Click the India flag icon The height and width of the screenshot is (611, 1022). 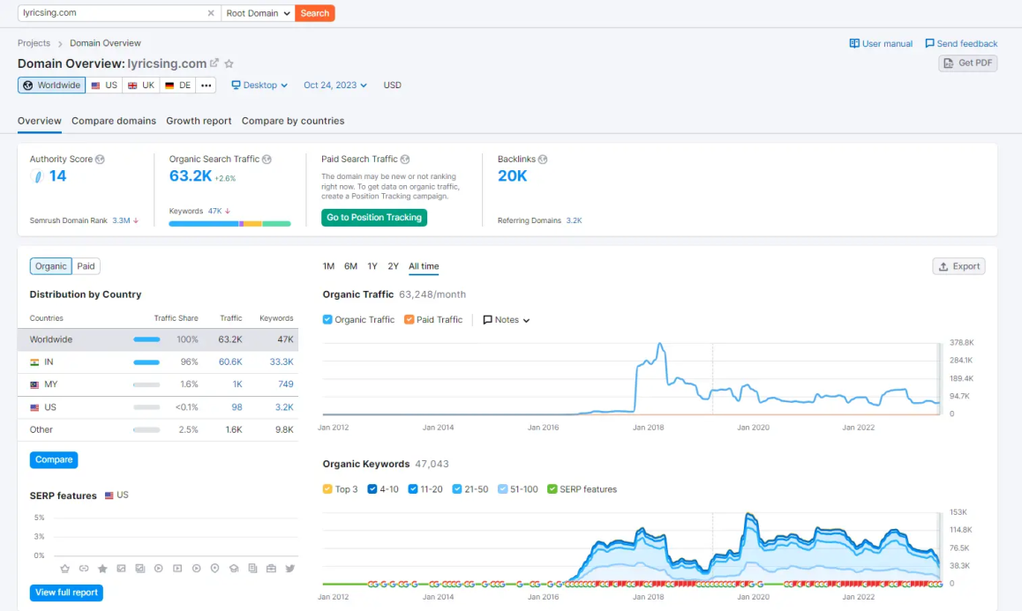pos(34,362)
